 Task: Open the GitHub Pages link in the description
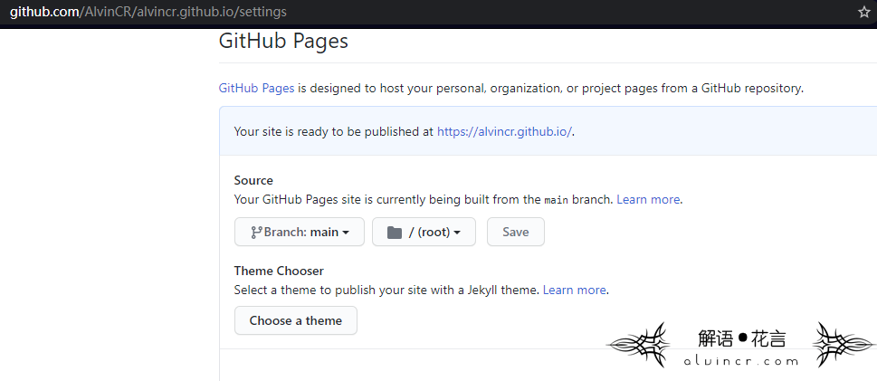click(256, 88)
